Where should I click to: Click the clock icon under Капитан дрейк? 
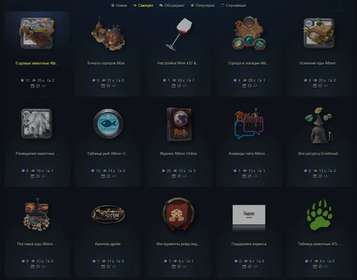(109, 267)
